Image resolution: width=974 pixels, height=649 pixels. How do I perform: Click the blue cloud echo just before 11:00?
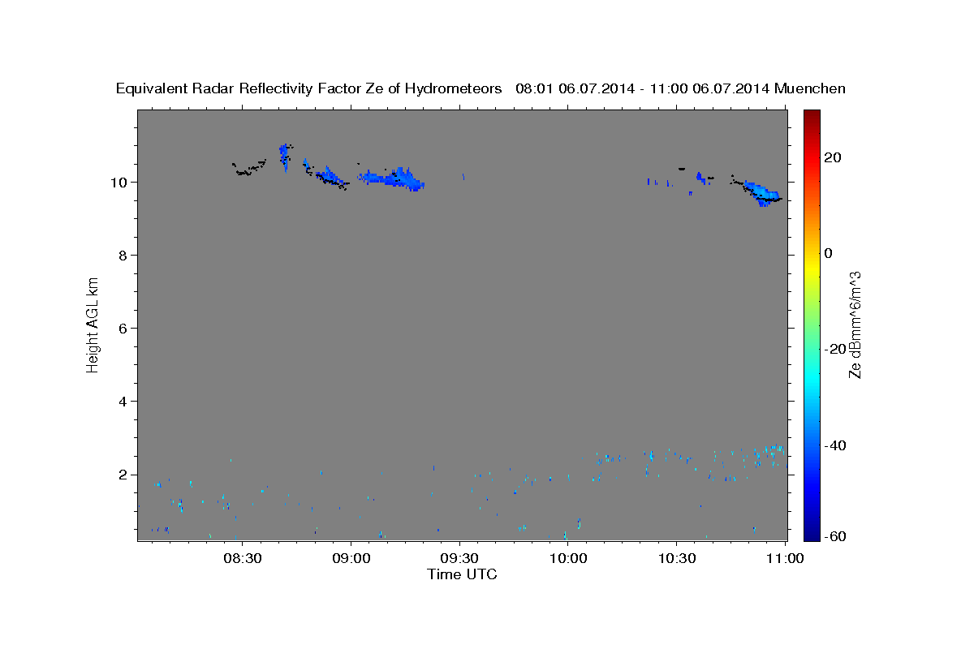763,193
